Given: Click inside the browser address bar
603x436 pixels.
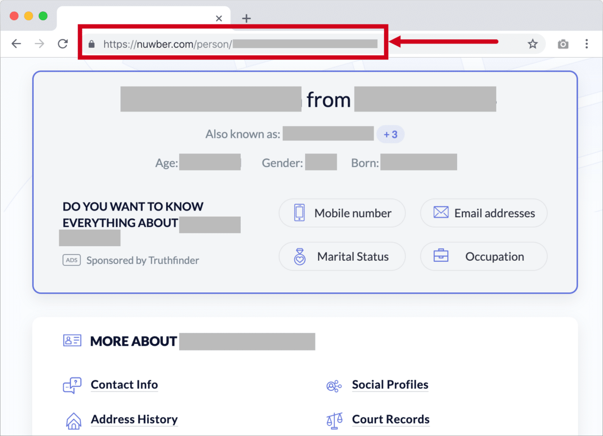Looking at the screenshot, I should click(x=259, y=44).
